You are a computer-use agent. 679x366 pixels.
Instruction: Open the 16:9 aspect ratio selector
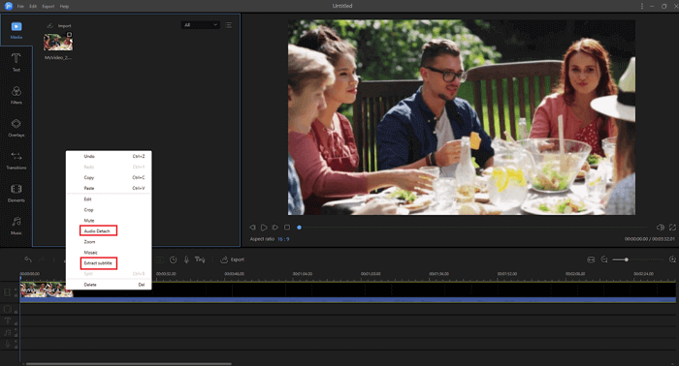[x=283, y=239]
